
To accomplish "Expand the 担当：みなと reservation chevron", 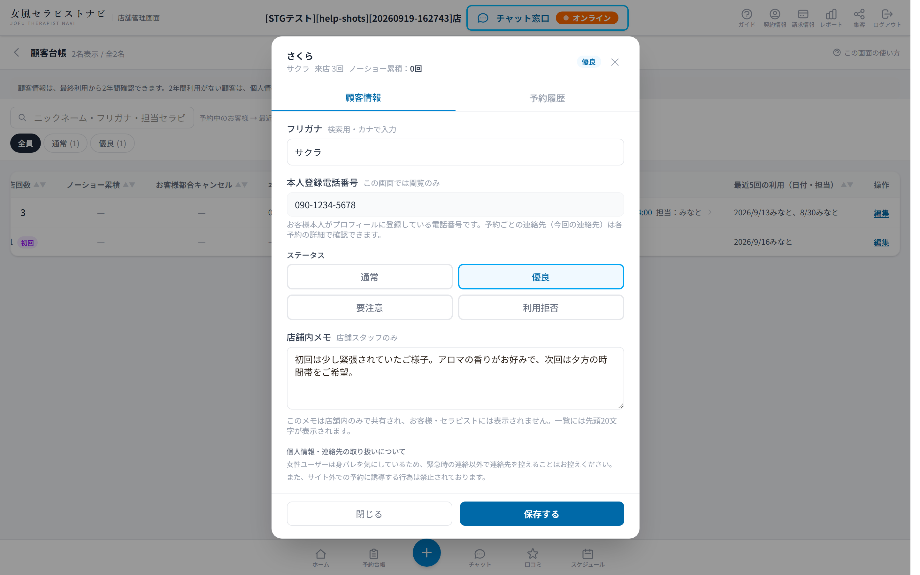I will (x=710, y=212).
